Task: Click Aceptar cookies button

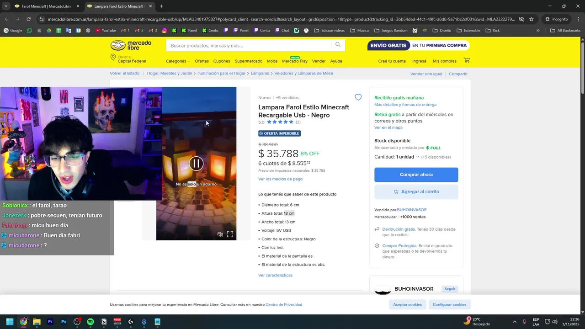Action: (408, 304)
